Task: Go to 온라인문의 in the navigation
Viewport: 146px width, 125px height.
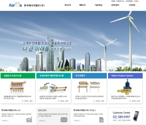Action: click(115, 5)
